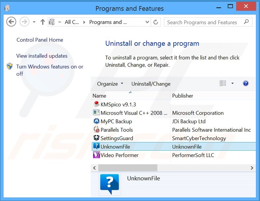
Task: Go up one folder level
Action: (x=42, y=22)
